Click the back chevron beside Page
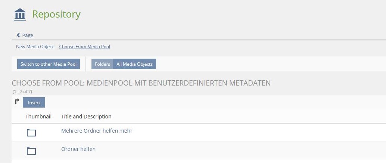Image resolution: width=386 pixels, height=164 pixels. pyautogui.click(x=18, y=35)
